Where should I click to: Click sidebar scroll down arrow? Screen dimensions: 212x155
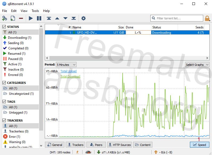pyautogui.click(x=41, y=146)
